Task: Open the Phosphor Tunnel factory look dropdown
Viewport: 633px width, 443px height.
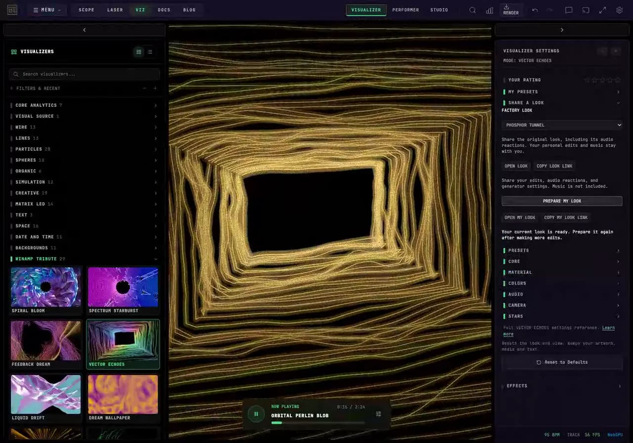Action: tap(562, 125)
